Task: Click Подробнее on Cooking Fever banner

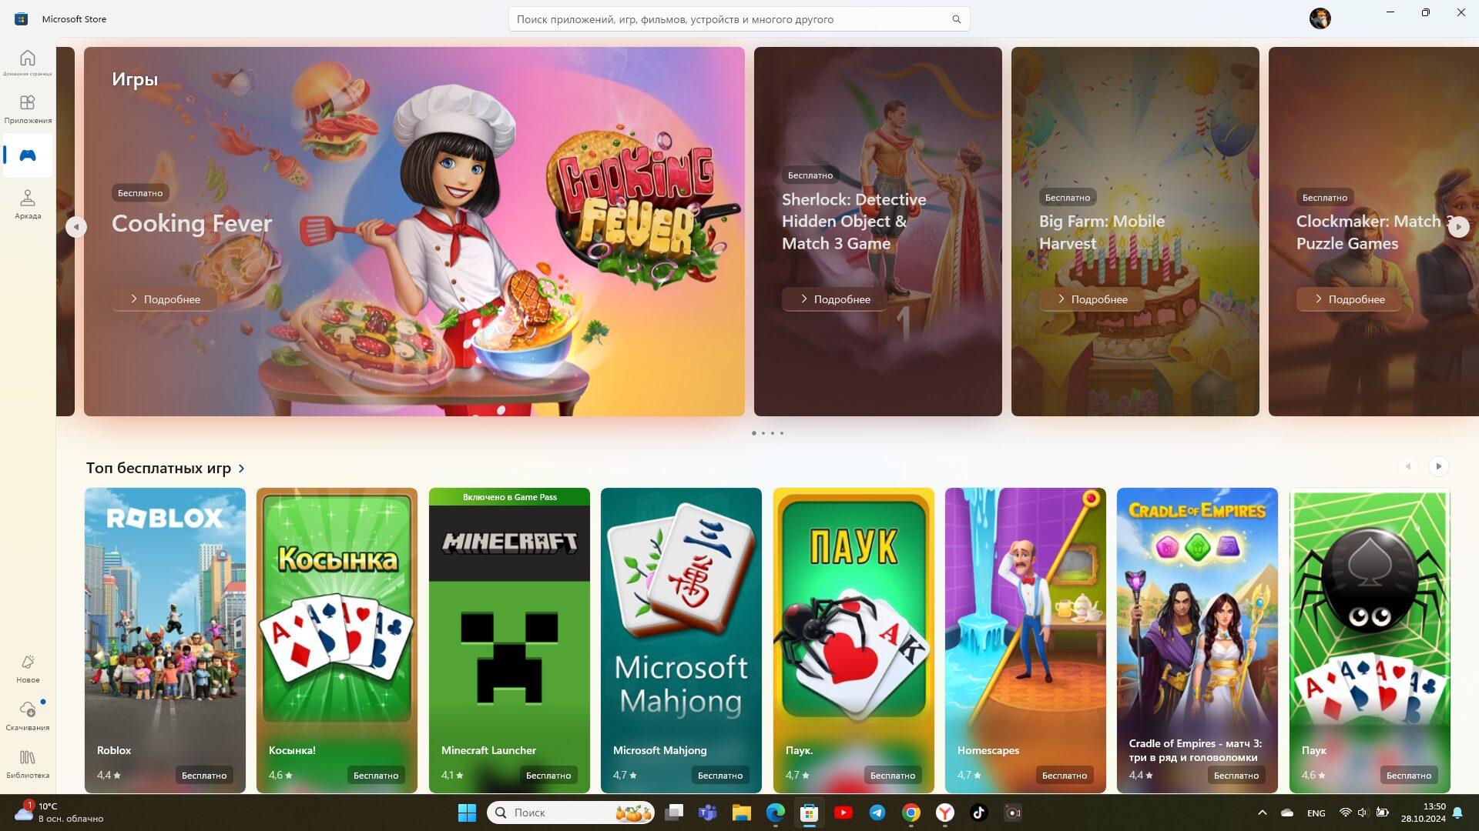Action: click(x=163, y=299)
